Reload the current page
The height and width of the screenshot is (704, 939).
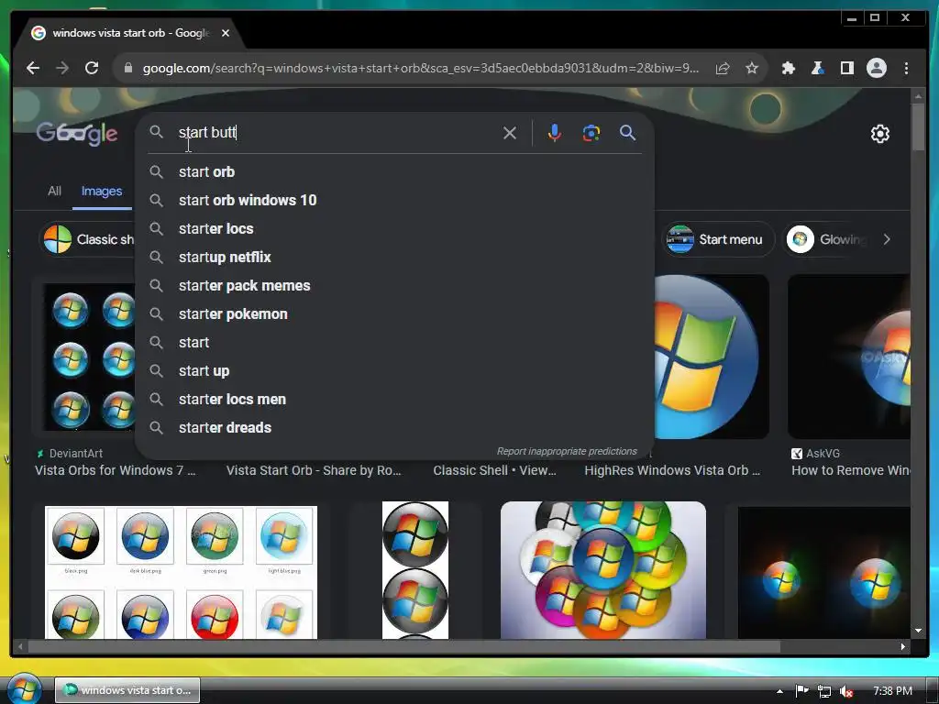click(92, 68)
